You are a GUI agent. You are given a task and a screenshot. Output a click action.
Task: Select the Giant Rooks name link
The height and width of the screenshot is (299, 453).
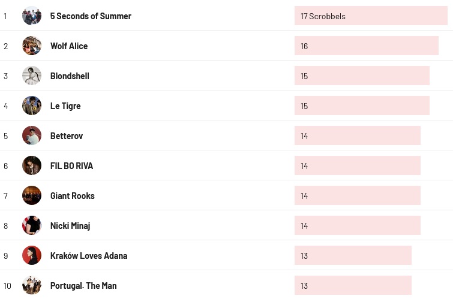click(x=73, y=196)
